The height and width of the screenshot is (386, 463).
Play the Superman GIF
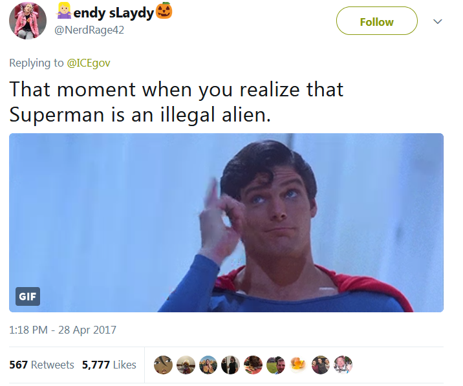click(226, 222)
